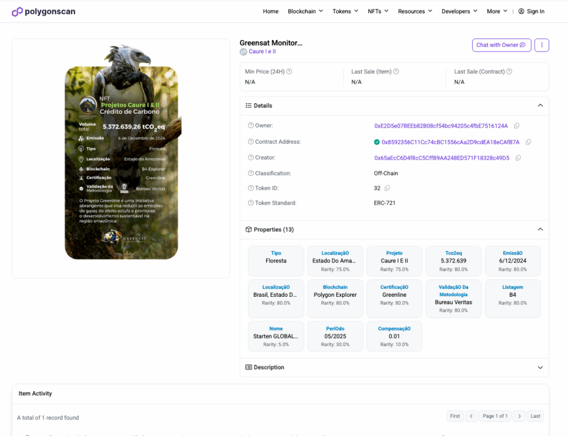Collapse the Properties (13) section
The height and width of the screenshot is (436, 568).
[540, 230]
